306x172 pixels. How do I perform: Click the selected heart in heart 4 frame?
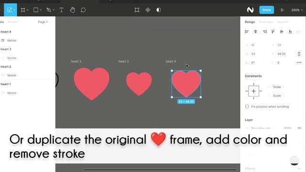click(x=186, y=84)
